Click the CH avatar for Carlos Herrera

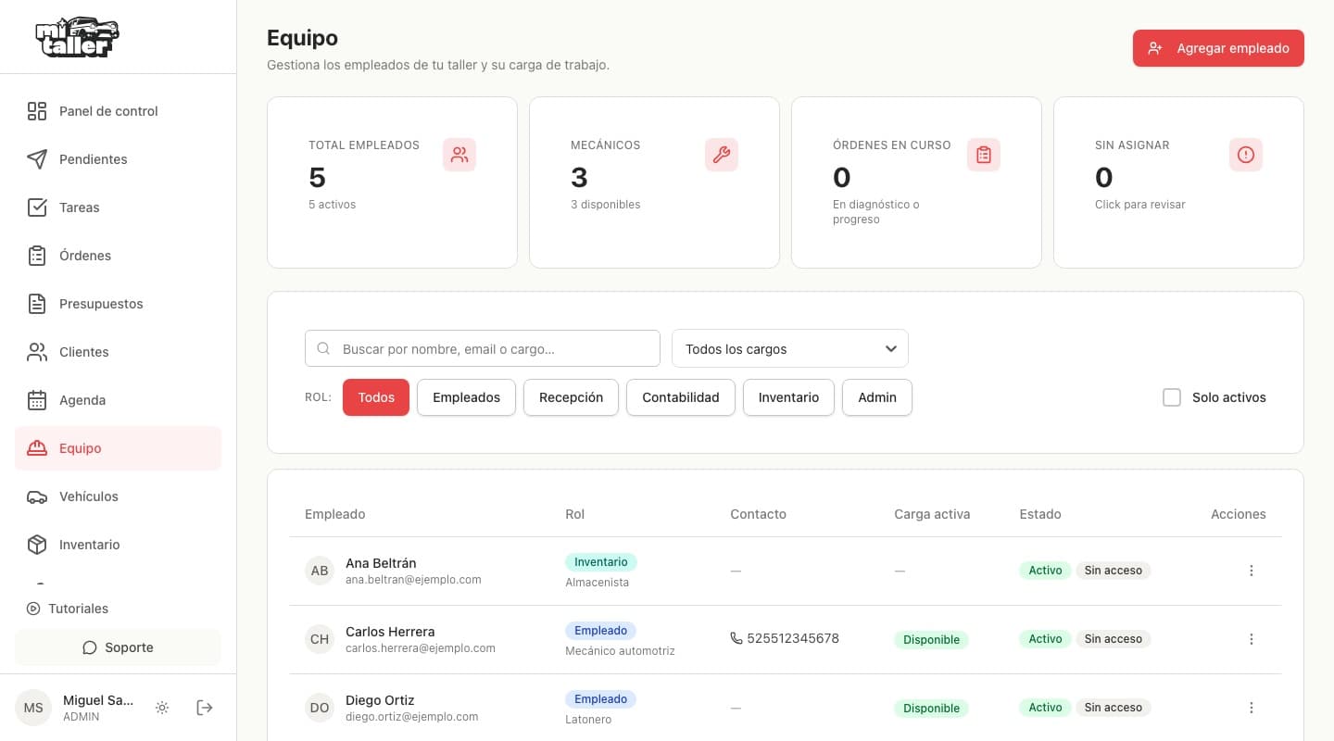320,639
